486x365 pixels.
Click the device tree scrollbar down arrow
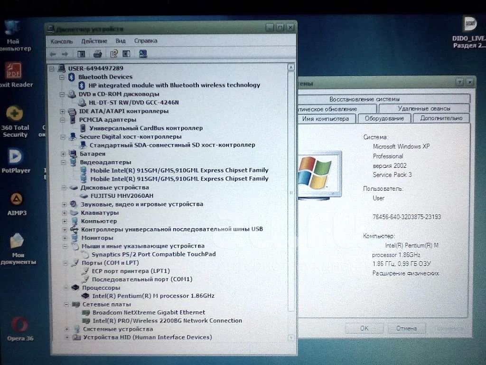point(291,337)
